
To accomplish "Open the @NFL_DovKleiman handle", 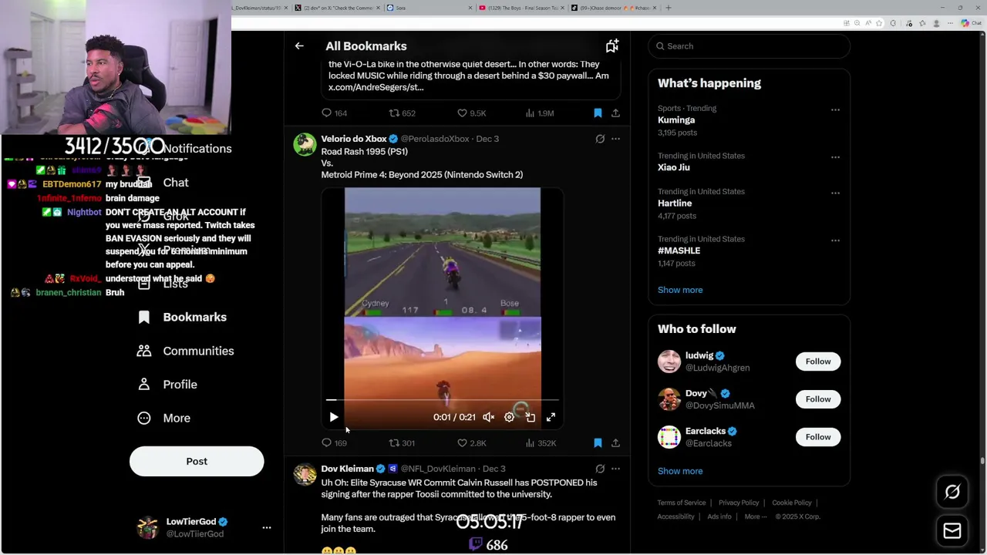I will (x=438, y=469).
